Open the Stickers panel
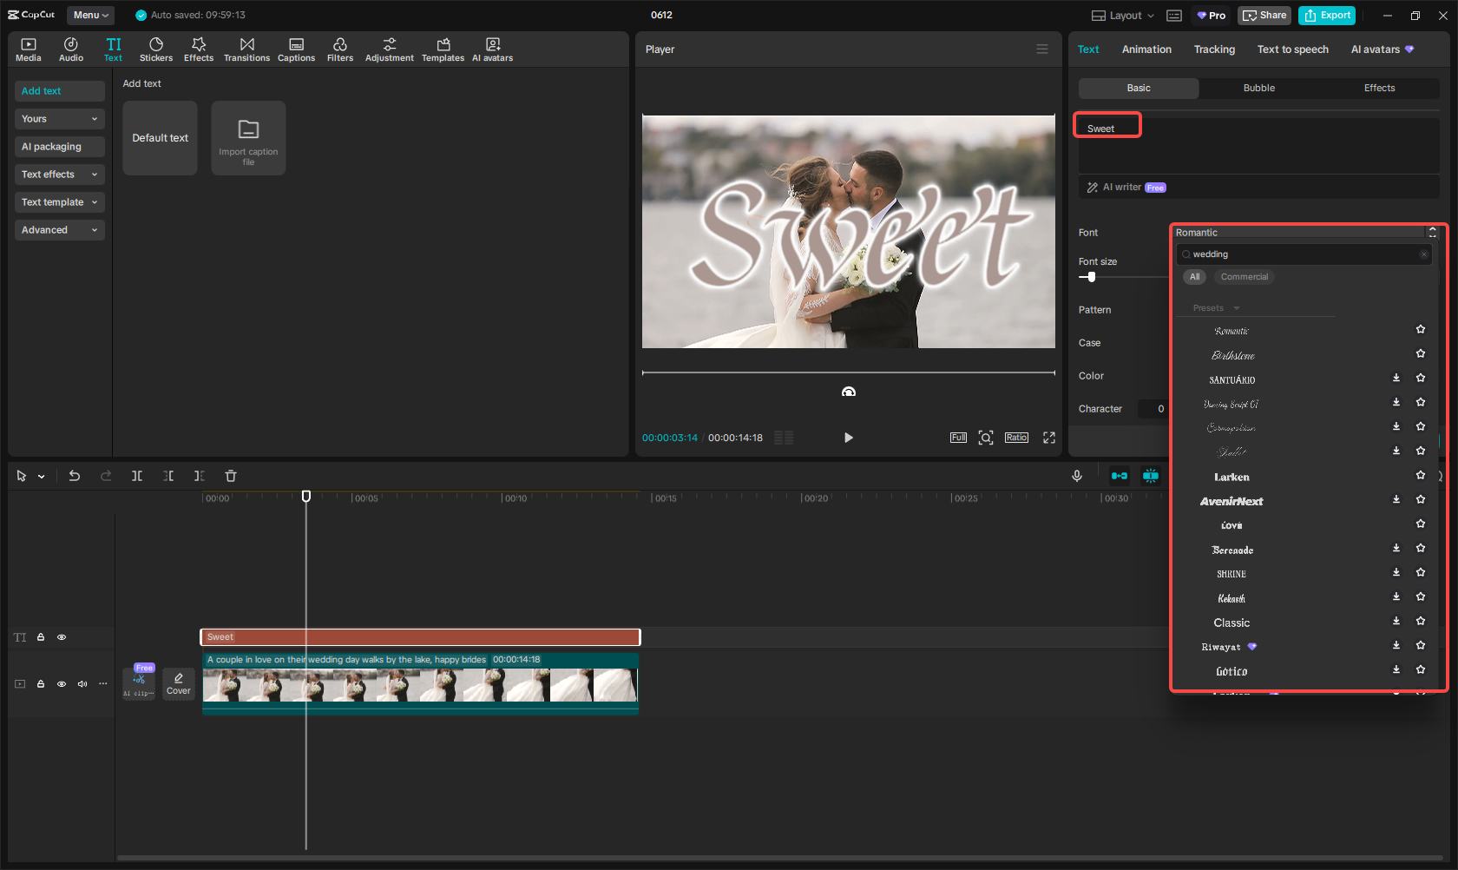Screen dimensions: 1458x870 [156, 49]
